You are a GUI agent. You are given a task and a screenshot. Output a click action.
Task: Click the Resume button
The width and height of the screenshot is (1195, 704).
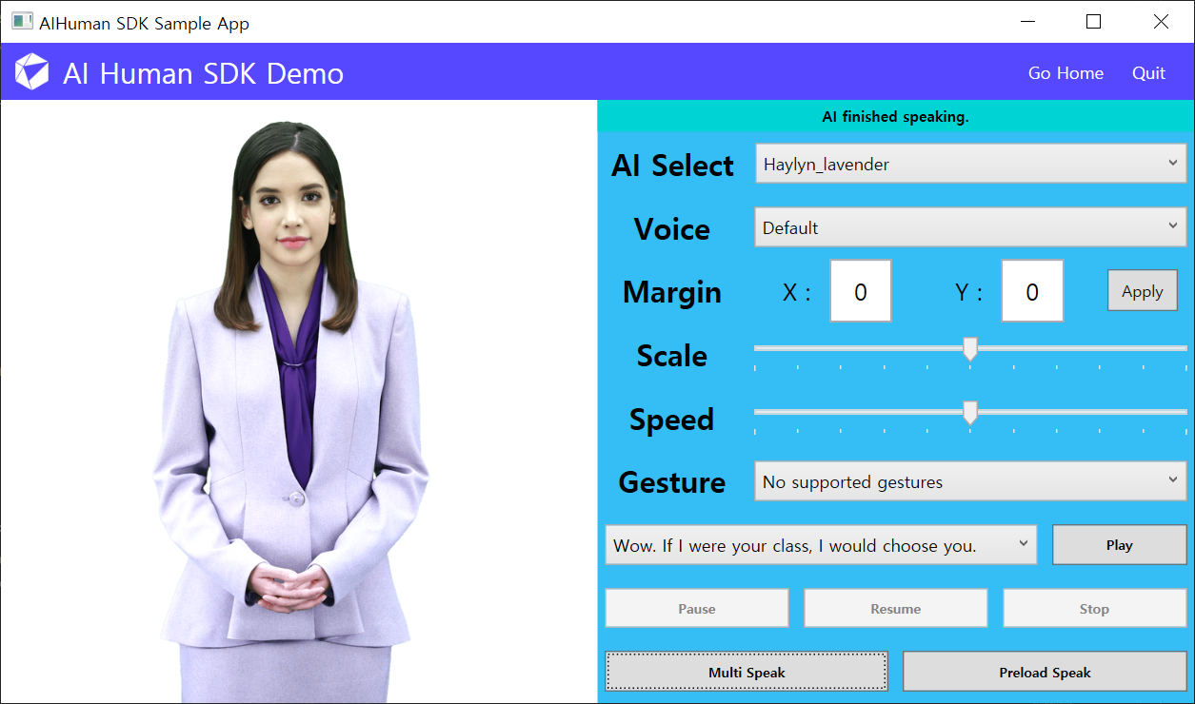[895, 608]
